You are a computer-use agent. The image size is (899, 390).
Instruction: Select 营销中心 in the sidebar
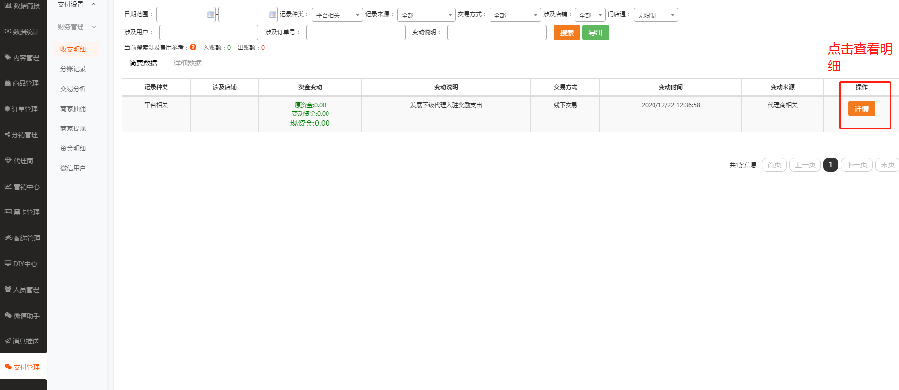coord(23,187)
